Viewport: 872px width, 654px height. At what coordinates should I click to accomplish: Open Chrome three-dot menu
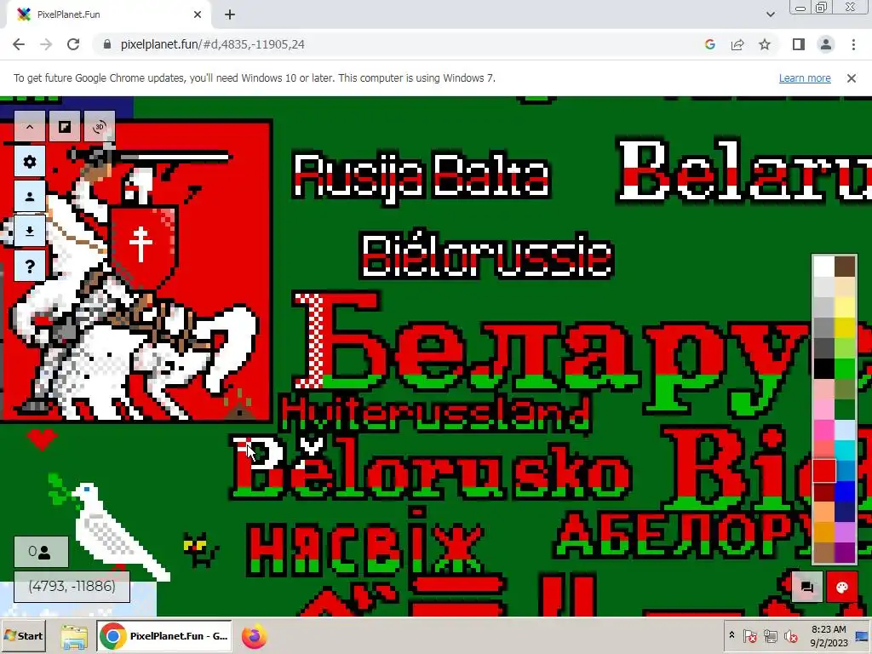click(x=853, y=44)
